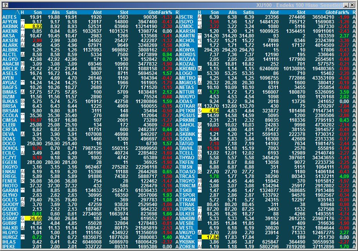Viewport: 358px width, 251px height.
Task: Select the GSRAY stock symbol
Action: click(10, 218)
